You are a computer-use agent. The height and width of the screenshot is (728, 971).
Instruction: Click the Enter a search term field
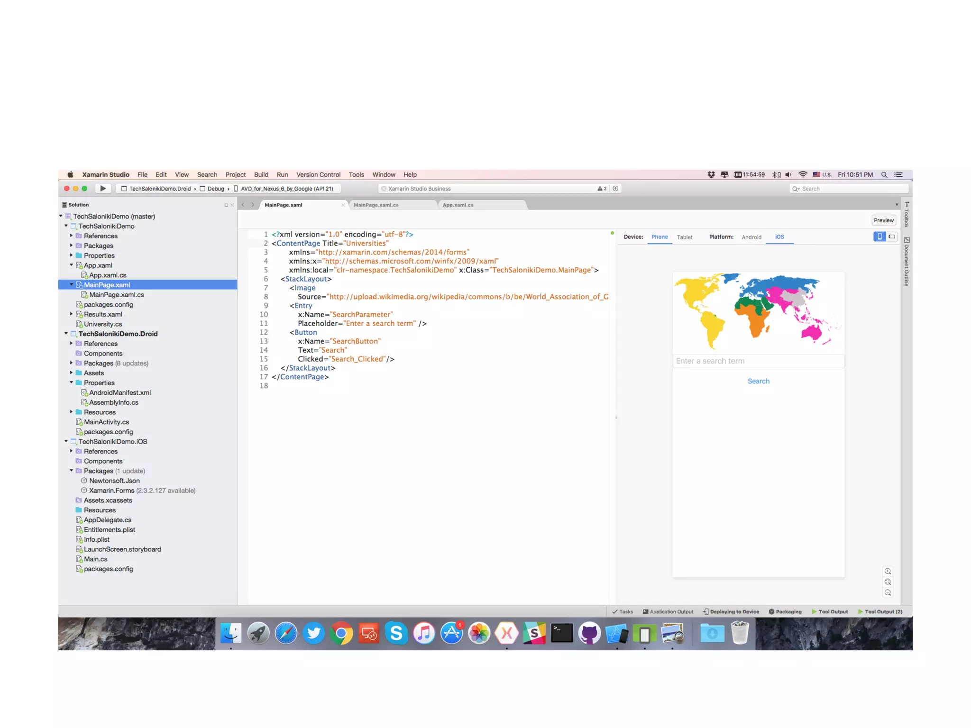tap(758, 361)
